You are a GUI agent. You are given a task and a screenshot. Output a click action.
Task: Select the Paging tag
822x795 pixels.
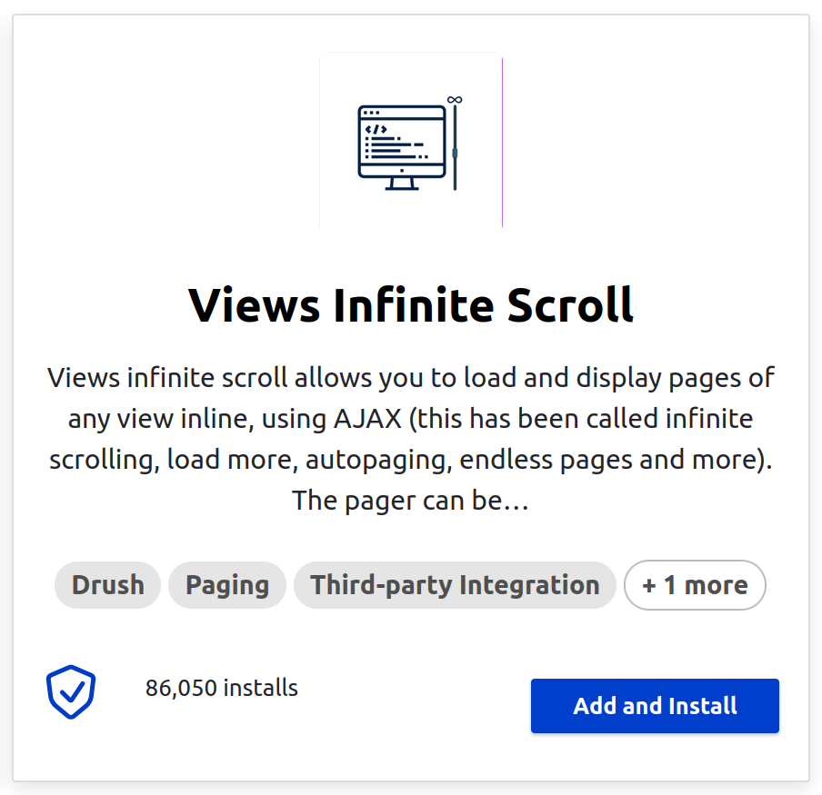(226, 585)
